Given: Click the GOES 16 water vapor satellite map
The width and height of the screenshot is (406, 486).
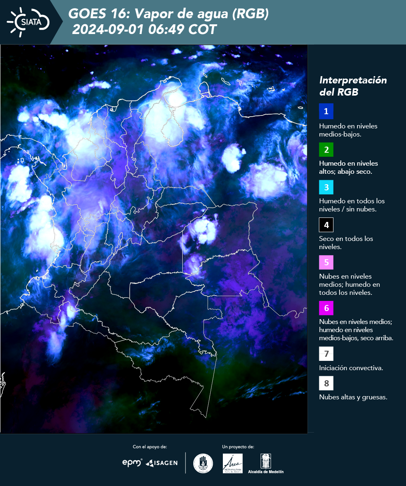Looking at the screenshot, I should click(154, 239).
